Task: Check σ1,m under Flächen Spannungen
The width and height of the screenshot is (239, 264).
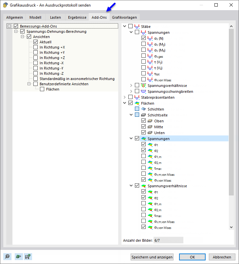Action: point(143,156)
